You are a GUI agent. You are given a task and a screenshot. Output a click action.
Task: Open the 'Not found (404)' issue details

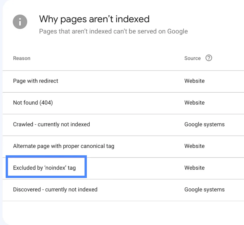click(x=33, y=103)
